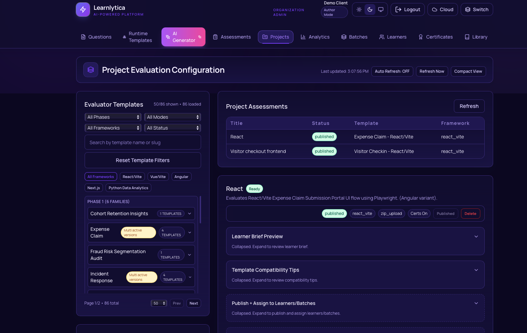Expand the Learner Brief Preview section
The image size is (527, 333).
point(355,237)
